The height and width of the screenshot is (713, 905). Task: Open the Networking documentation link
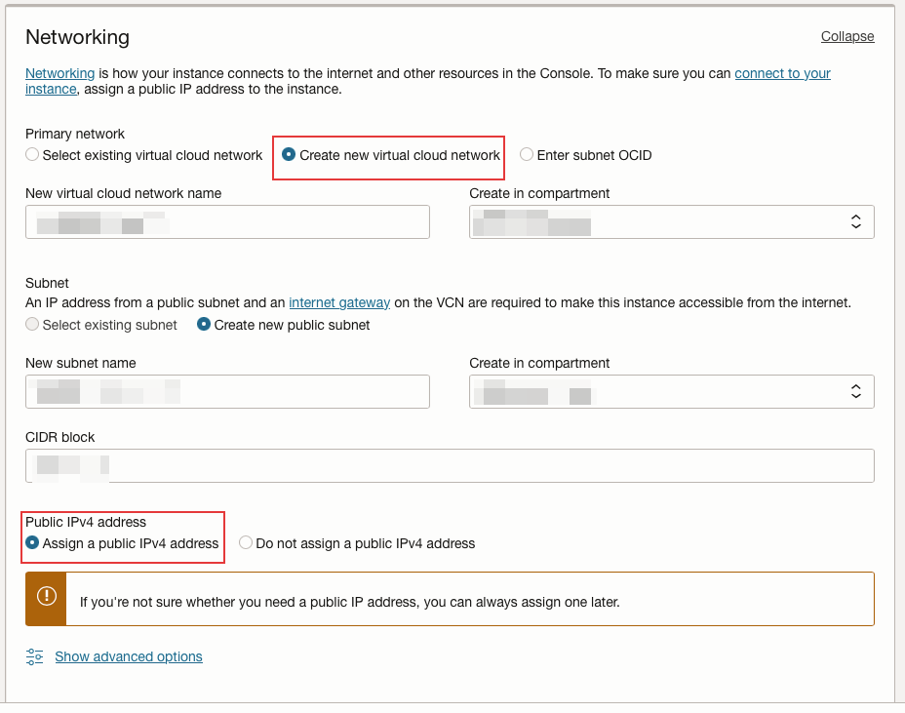pyautogui.click(x=59, y=73)
